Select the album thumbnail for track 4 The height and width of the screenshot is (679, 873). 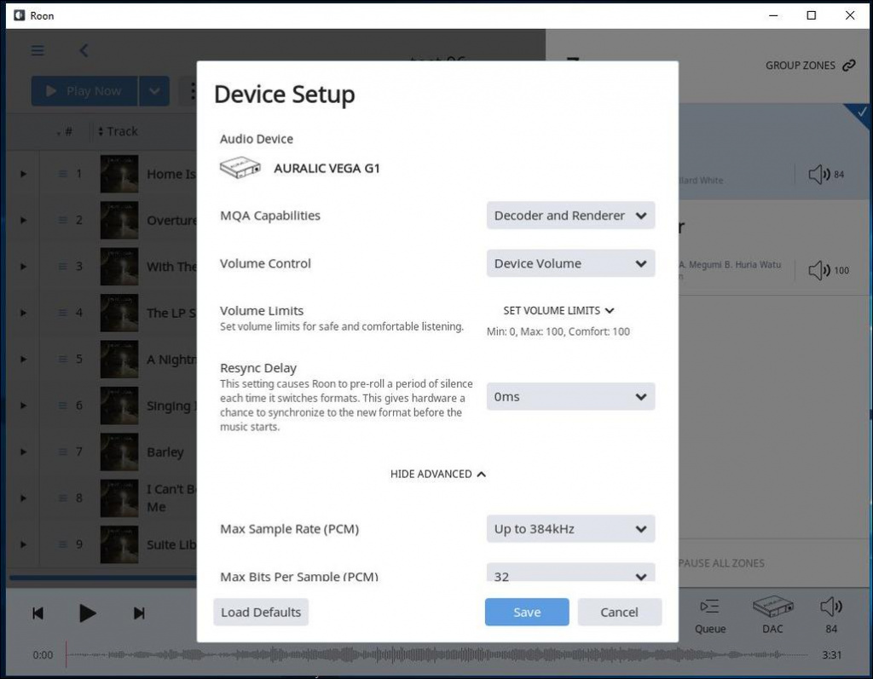[x=119, y=313]
